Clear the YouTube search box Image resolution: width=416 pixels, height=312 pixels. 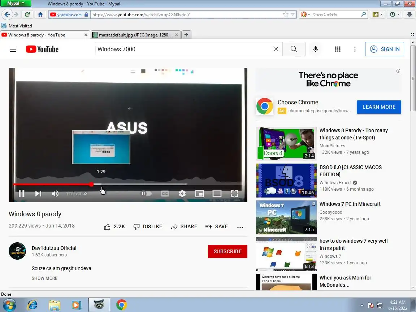click(276, 49)
